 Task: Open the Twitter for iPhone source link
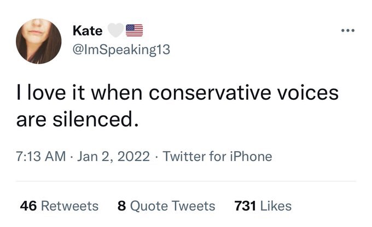tap(217, 157)
